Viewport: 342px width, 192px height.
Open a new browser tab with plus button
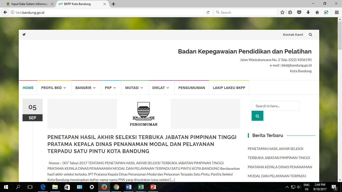pos(113,4)
